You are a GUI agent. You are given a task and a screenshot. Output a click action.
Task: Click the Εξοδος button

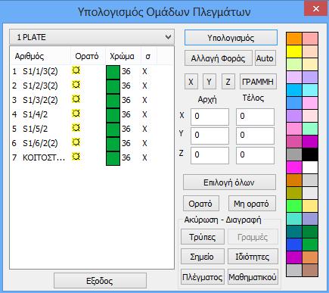click(x=100, y=281)
